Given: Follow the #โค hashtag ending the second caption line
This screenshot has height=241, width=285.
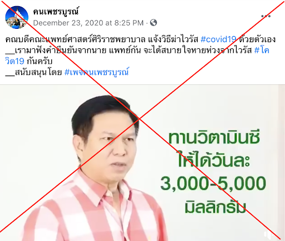Looking at the screenshot, I should (x=262, y=50).
